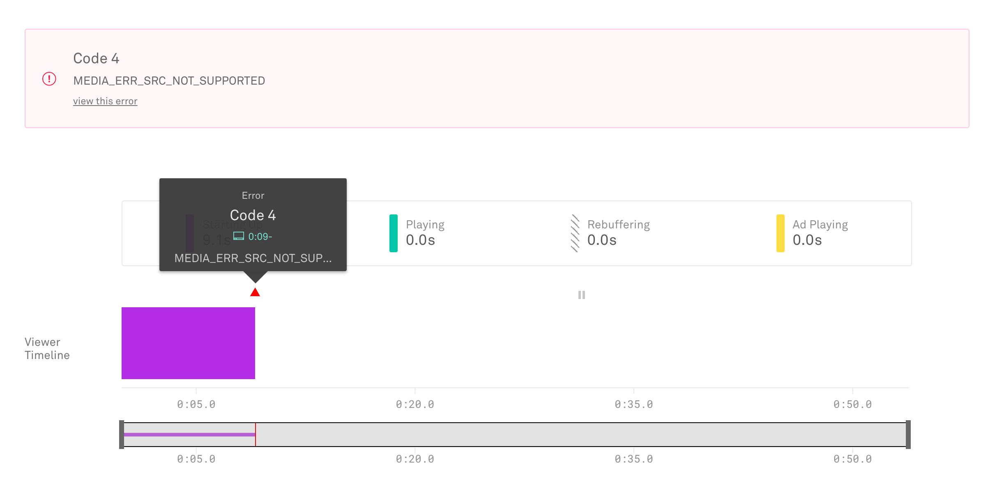Screen dimensions: 1004x488
Task: Click the 0:35.0 label on upper axis
Action: pos(634,405)
